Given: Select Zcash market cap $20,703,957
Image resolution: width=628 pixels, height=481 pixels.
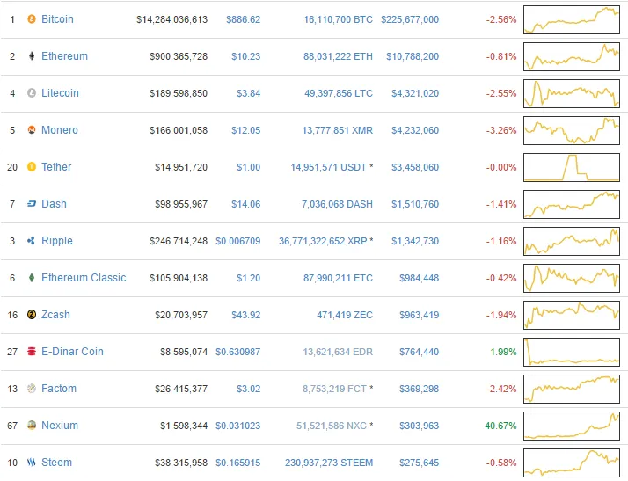Looking at the screenshot, I should 181,315.
